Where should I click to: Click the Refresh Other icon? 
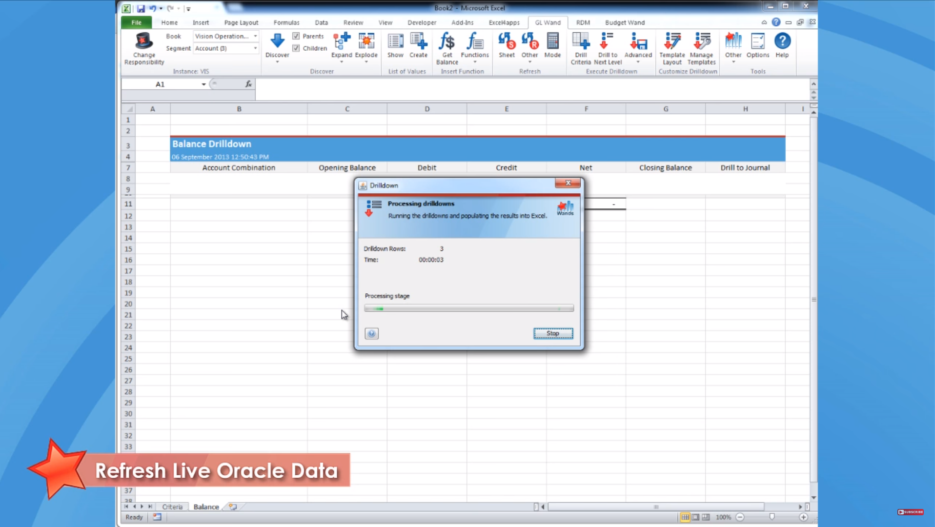(529, 41)
